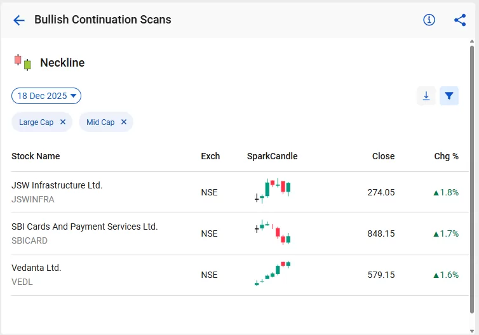
Task: Select the Mid Cap chip label
Action: point(100,122)
